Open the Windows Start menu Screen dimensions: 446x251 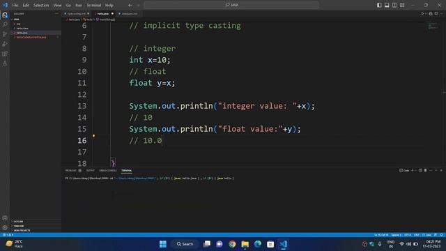point(163,244)
